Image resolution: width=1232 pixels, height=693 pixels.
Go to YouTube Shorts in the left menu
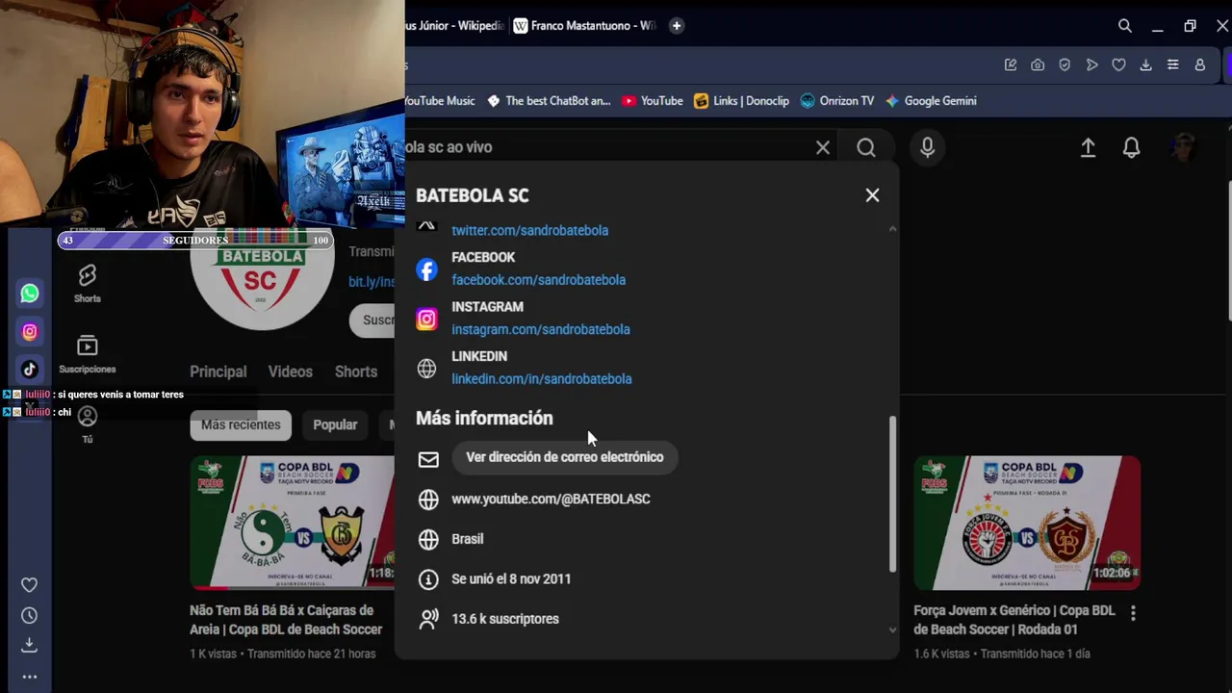click(88, 284)
